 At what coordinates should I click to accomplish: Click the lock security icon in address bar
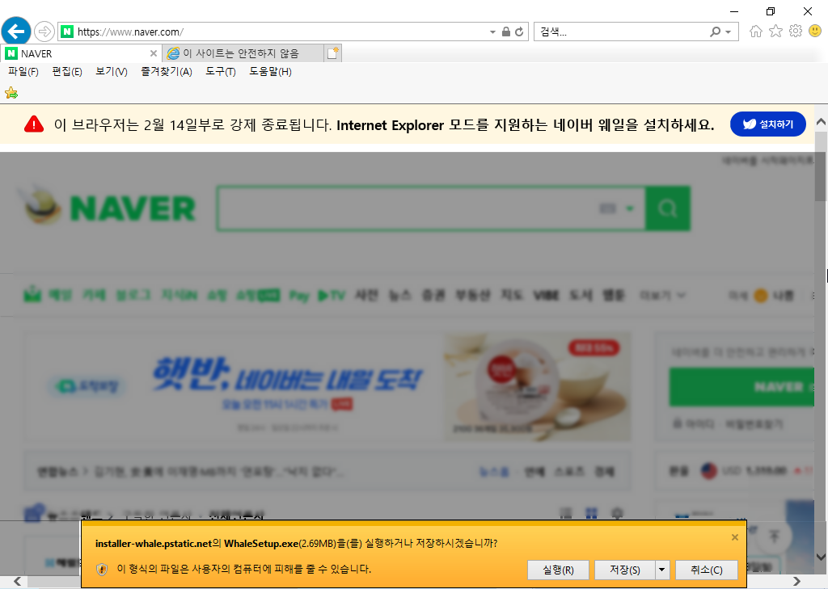pos(506,32)
